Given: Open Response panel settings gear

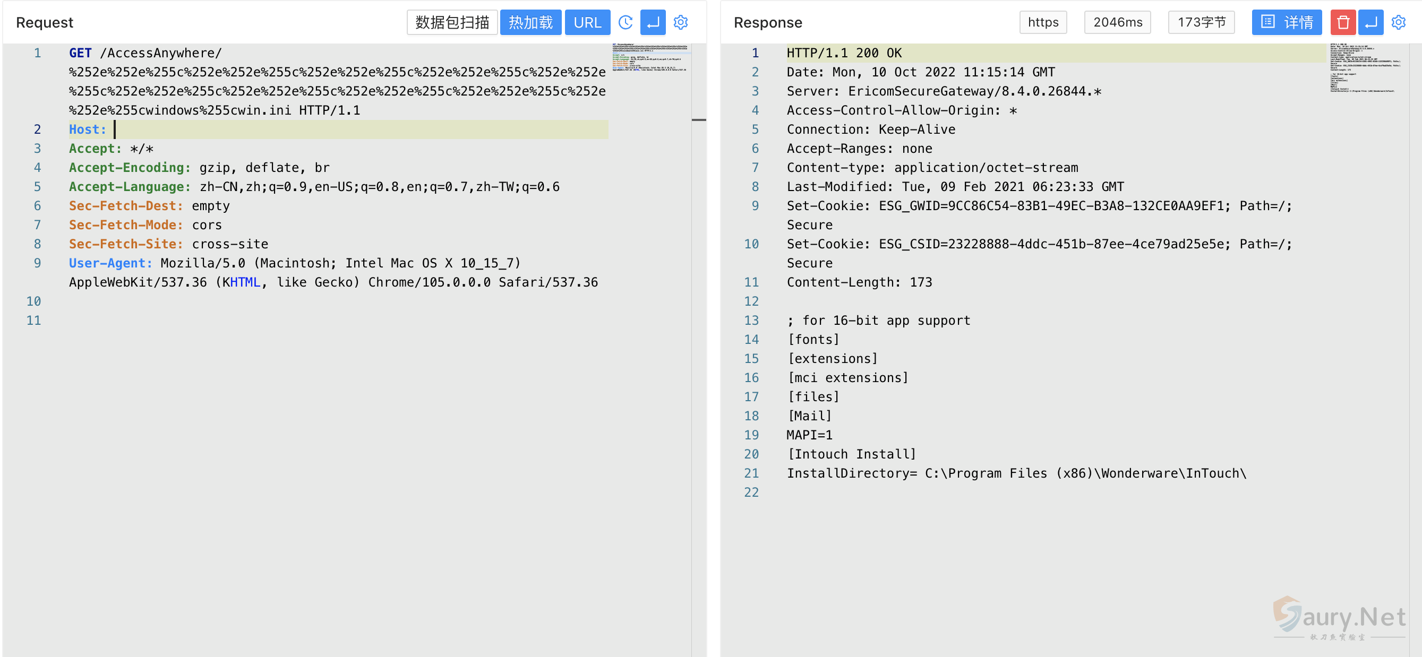Looking at the screenshot, I should 1398,23.
